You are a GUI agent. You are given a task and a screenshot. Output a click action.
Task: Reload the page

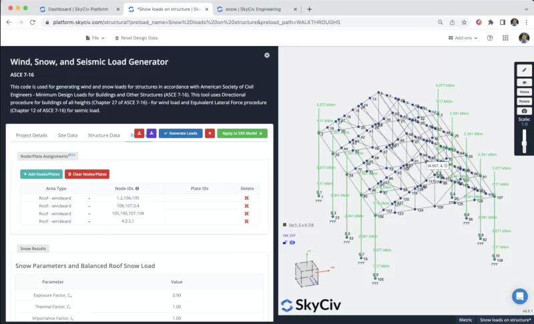pyautogui.click(x=32, y=22)
